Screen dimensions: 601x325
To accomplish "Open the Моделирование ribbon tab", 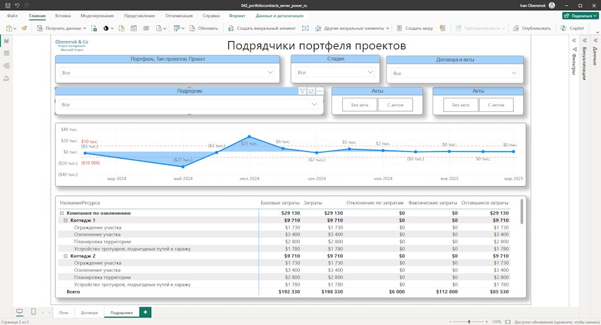I will [x=97, y=16].
